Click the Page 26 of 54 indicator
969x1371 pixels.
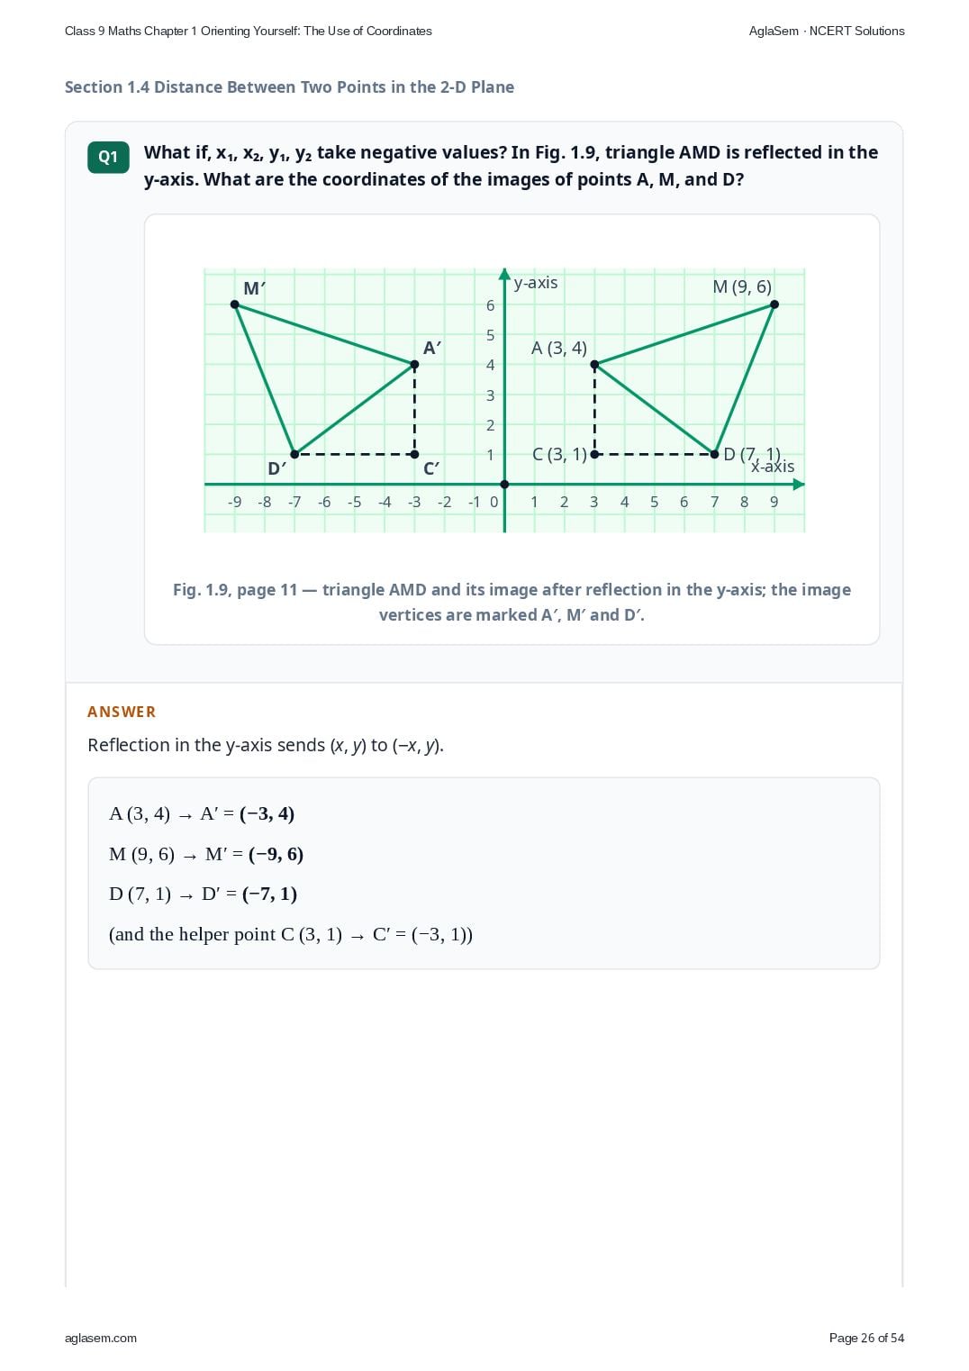click(866, 1338)
